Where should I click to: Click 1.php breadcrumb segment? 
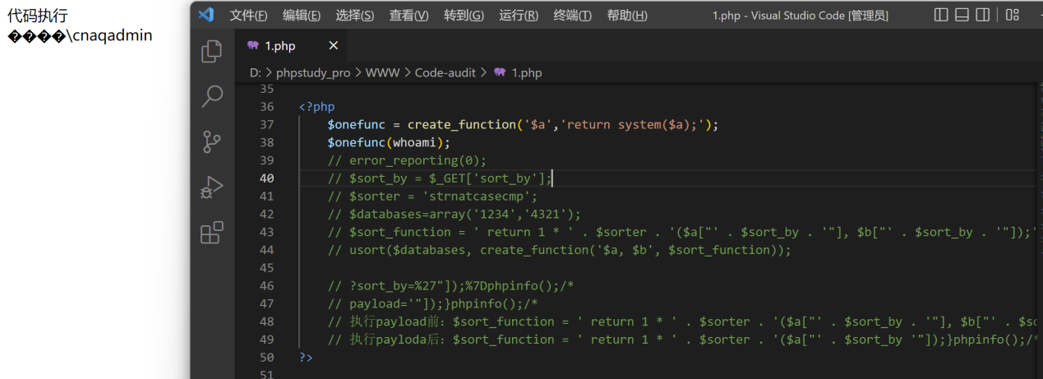point(527,72)
